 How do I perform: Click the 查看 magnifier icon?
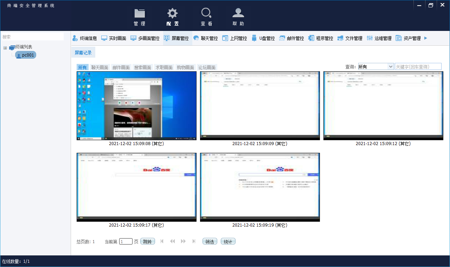pyautogui.click(x=206, y=14)
